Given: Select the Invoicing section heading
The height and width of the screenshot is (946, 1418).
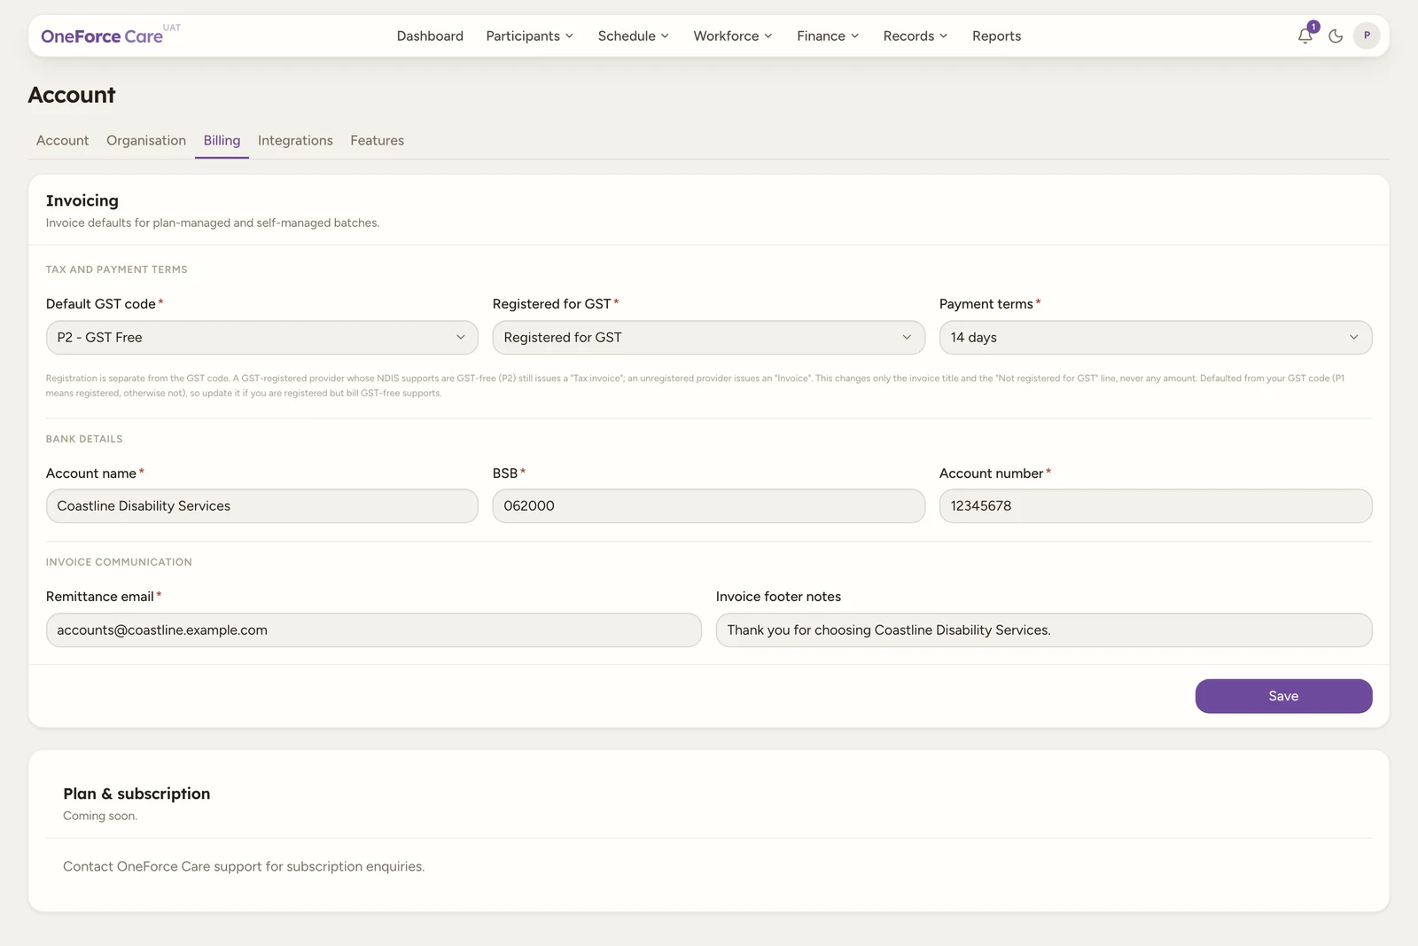Looking at the screenshot, I should point(82,200).
